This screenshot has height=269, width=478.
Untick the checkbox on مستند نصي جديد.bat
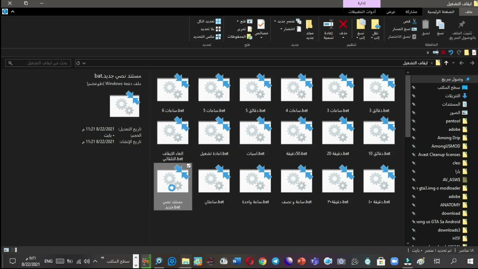click(x=189, y=166)
